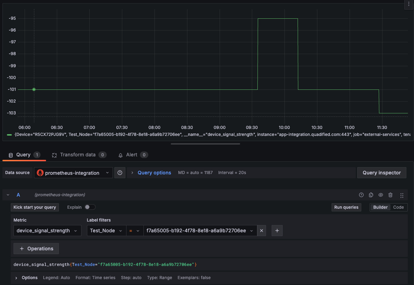
Task: Toggle query A visibility eye icon
Action: tap(381, 195)
